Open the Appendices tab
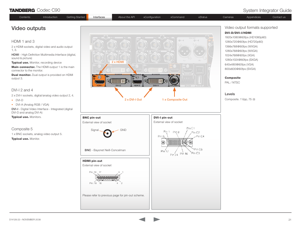This screenshot has width=301, height=227. (x=254, y=17)
